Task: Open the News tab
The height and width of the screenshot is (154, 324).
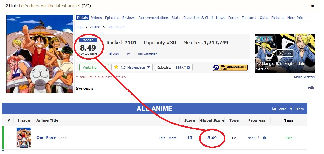Action: pyautogui.click(x=221, y=18)
